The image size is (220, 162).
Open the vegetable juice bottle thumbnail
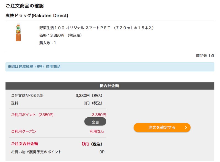tap(18, 32)
